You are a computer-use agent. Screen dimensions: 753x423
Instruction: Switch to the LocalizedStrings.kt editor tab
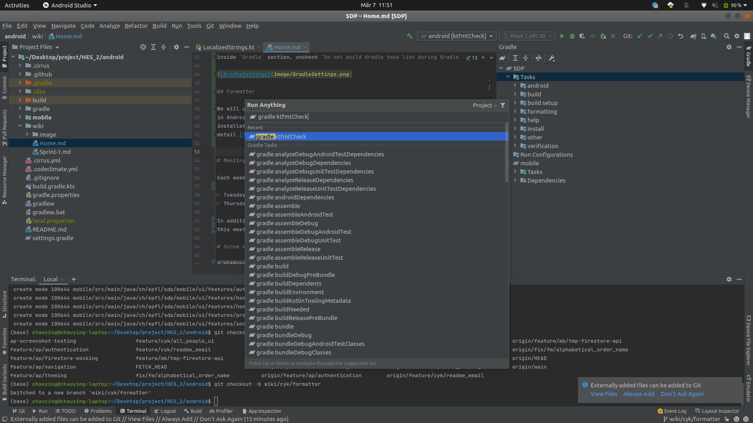click(x=228, y=47)
